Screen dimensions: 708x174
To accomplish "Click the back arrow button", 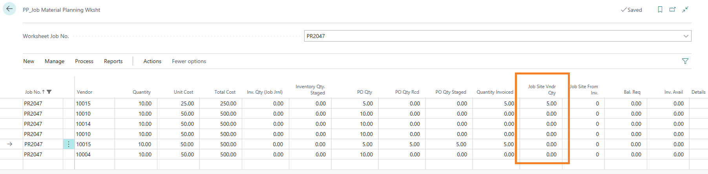I will (x=9, y=9).
